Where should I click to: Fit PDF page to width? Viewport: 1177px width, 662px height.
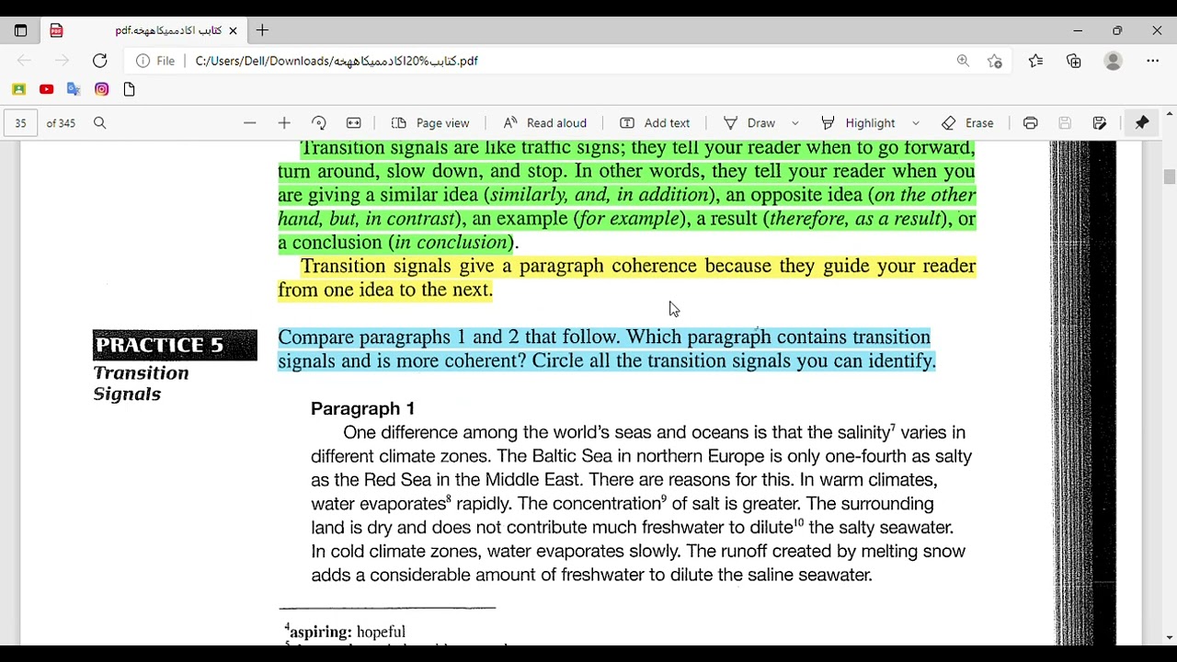pos(354,123)
